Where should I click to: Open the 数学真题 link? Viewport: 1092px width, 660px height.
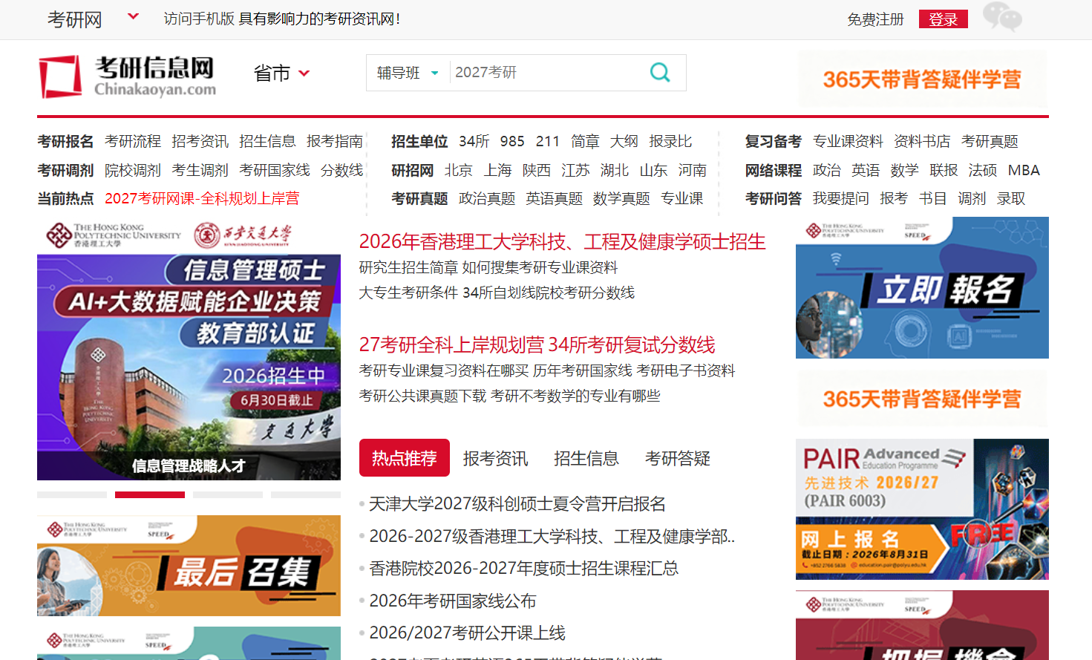click(x=621, y=198)
